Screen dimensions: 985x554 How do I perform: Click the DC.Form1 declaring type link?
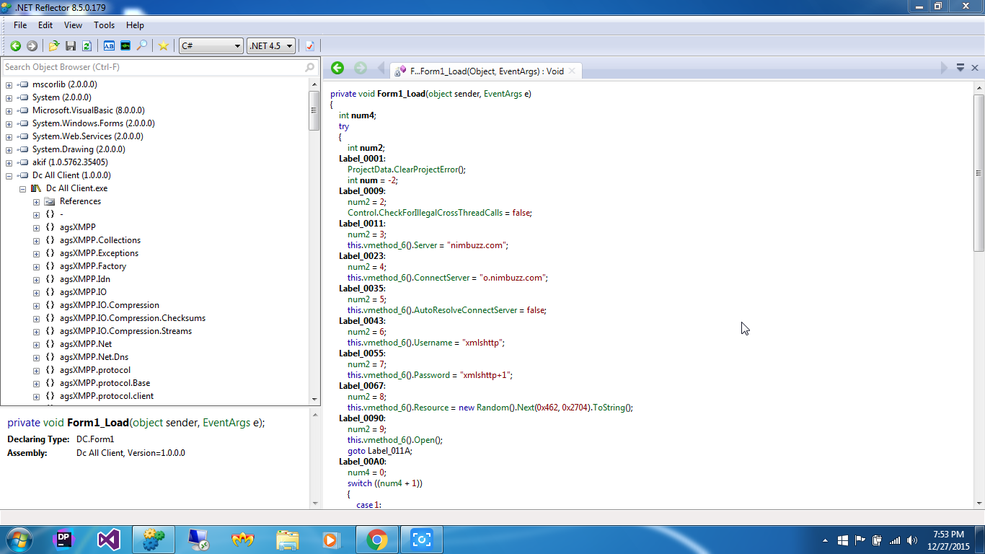point(95,439)
